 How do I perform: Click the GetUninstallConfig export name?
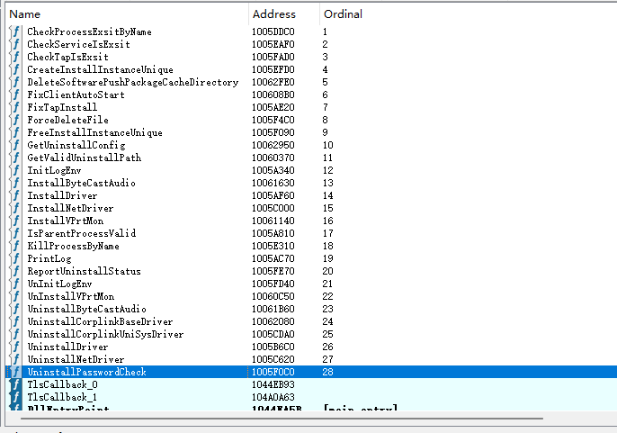tap(76, 145)
